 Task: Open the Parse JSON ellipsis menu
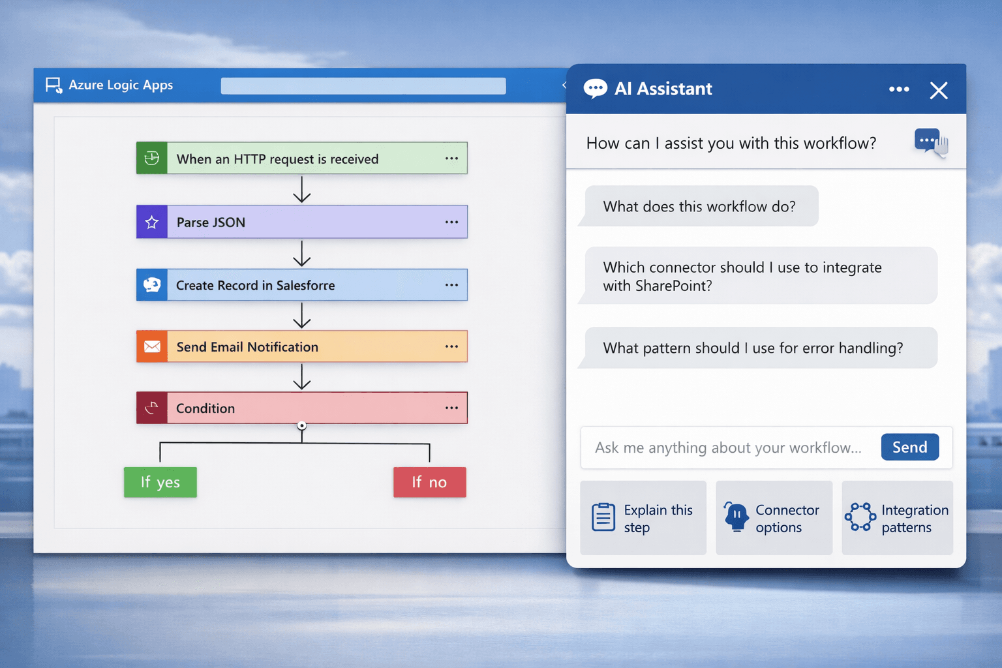pyautogui.click(x=451, y=222)
